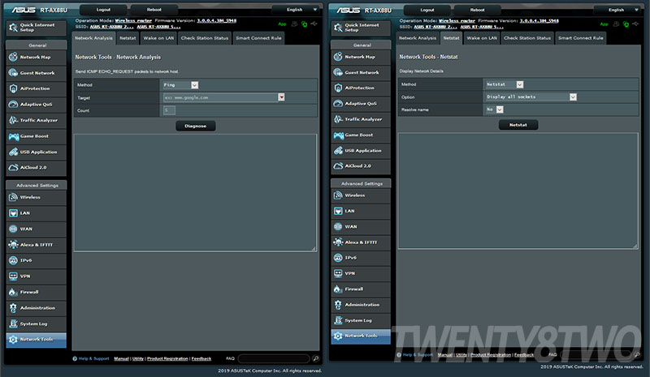Viewport: 650px width, 377px height.
Task: Open Traffic Analyzer icon in left window
Action: click(13, 120)
